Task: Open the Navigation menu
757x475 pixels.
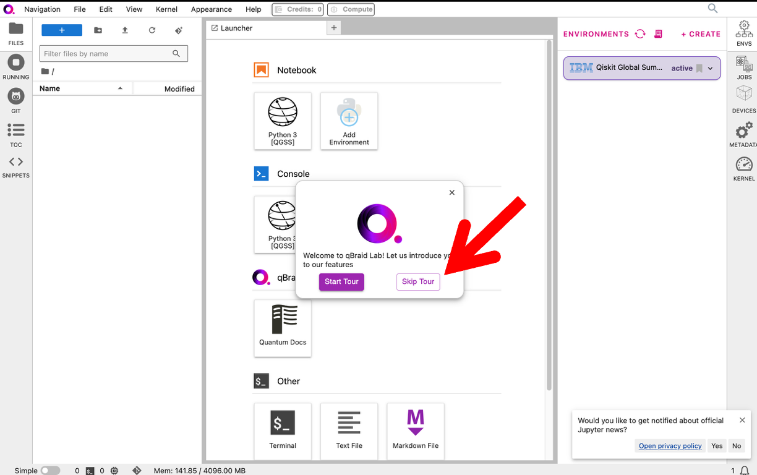Action: coord(42,9)
